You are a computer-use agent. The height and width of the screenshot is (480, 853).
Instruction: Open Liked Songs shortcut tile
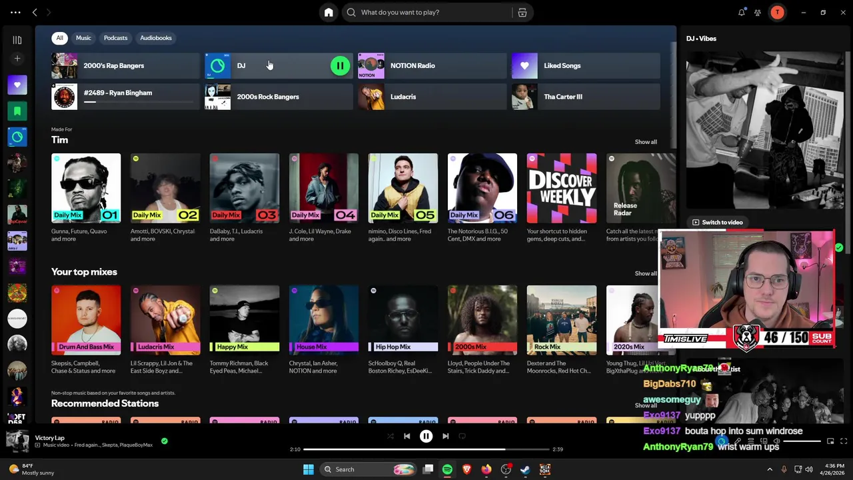tap(586, 65)
